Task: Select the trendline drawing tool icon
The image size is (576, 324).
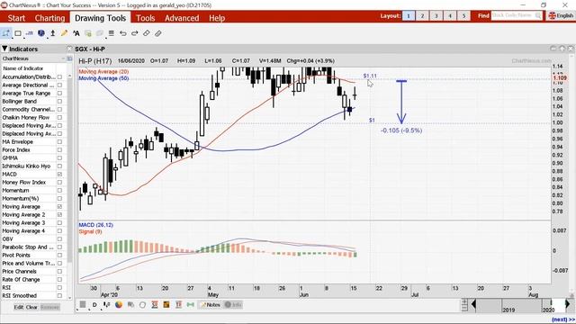Action: click(x=6, y=33)
